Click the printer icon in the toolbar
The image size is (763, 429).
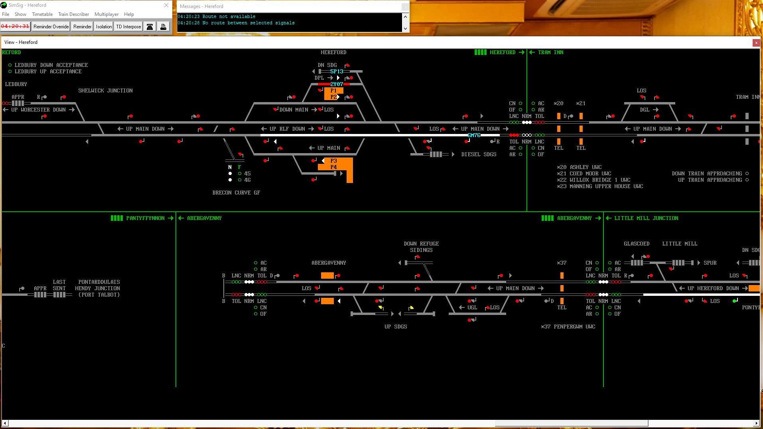coord(163,27)
